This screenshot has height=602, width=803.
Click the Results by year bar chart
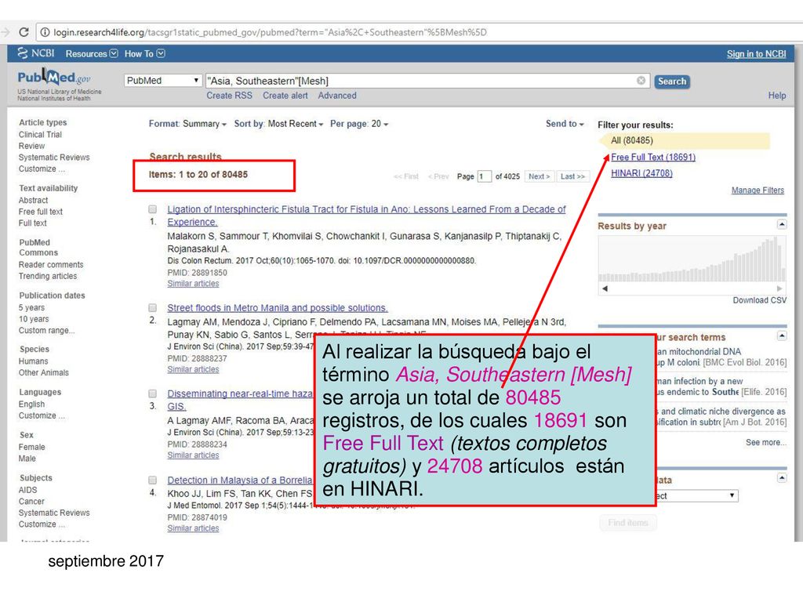pyautogui.click(x=692, y=259)
